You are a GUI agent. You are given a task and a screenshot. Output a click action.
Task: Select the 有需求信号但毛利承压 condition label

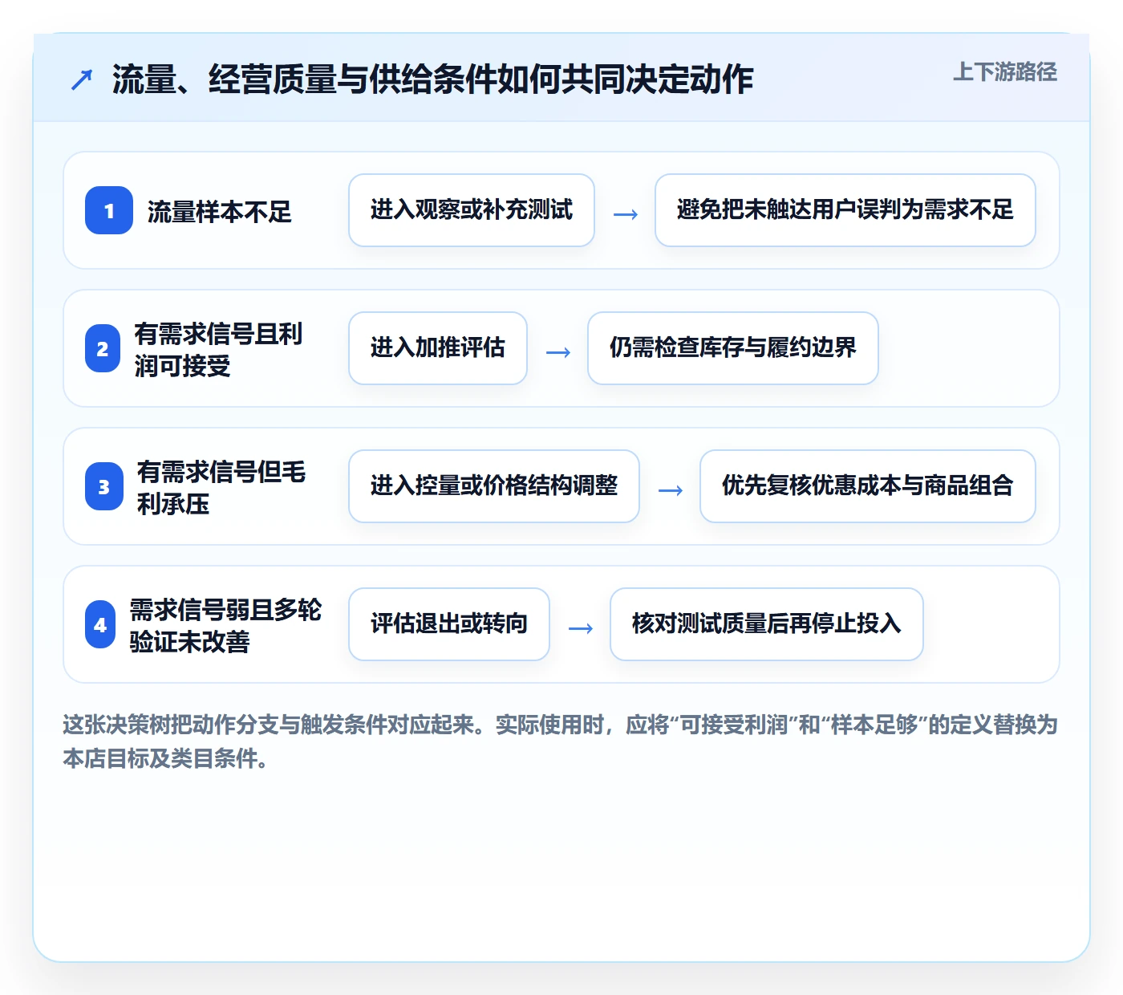coord(221,487)
